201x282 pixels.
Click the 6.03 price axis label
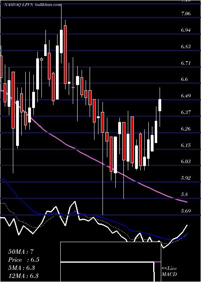tap(186, 162)
